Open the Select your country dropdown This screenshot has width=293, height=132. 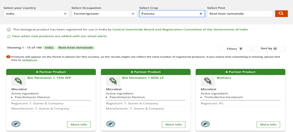tap(36, 14)
